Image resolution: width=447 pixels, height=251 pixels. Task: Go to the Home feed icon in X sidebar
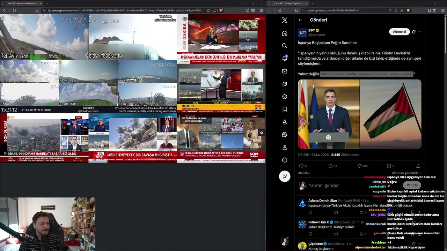coord(285,33)
